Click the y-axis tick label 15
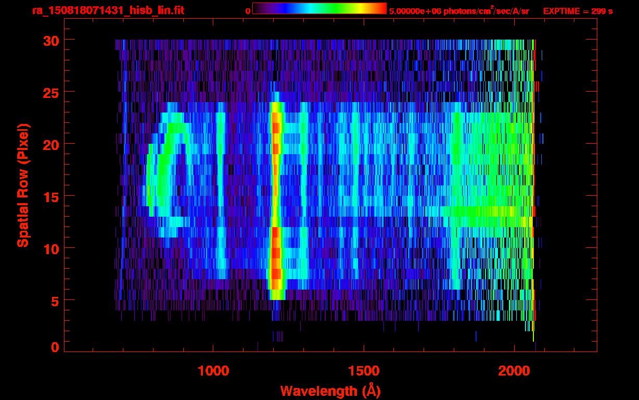The height and width of the screenshot is (400, 639). (50, 196)
